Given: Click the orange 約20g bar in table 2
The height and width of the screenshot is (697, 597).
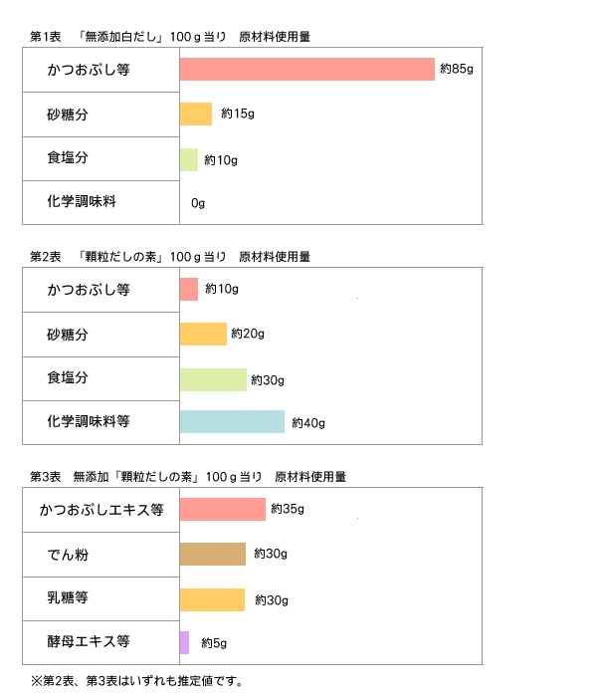Looking at the screenshot, I should click(x=203, y=334).
